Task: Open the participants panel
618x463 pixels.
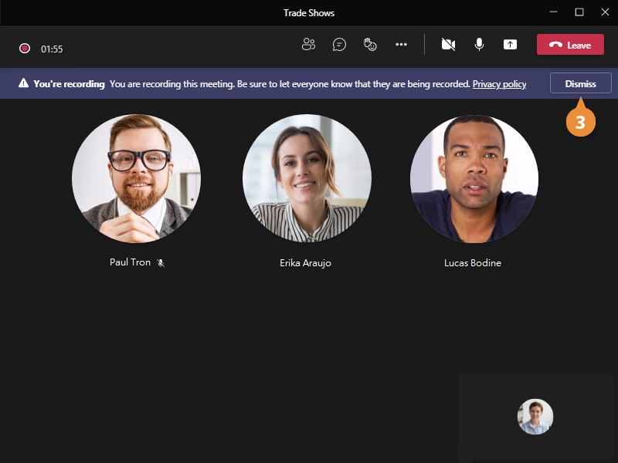Action: click(x=308, y=45)
